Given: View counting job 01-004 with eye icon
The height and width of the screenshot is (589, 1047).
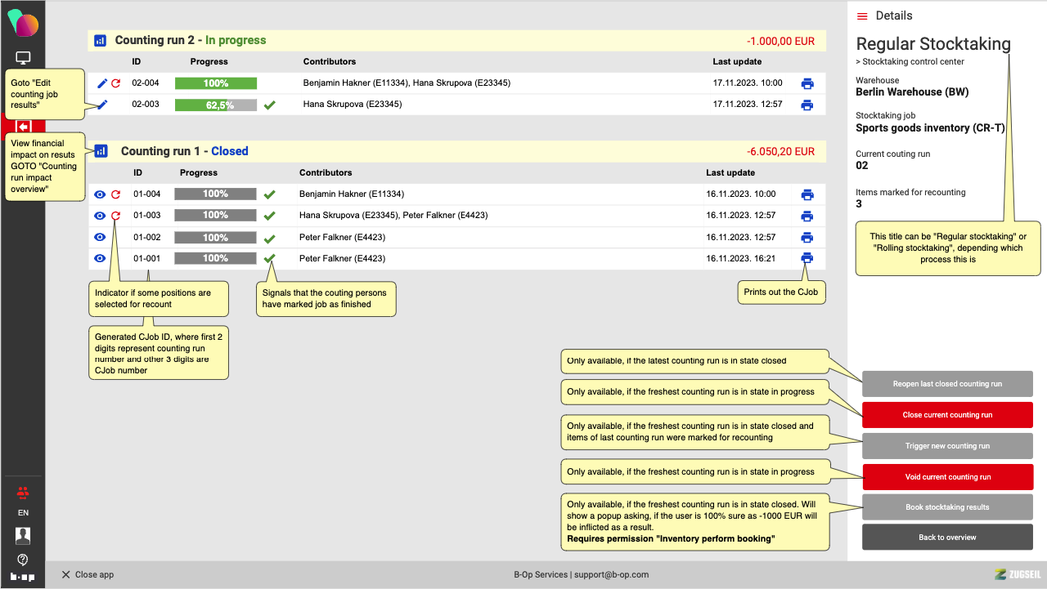Looking at the screenshot, I should coord(100,194).
